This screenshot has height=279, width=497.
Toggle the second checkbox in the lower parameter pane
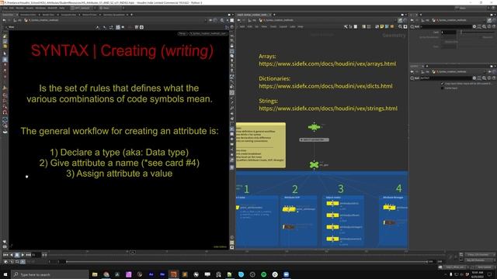click(x=442, y=88)
